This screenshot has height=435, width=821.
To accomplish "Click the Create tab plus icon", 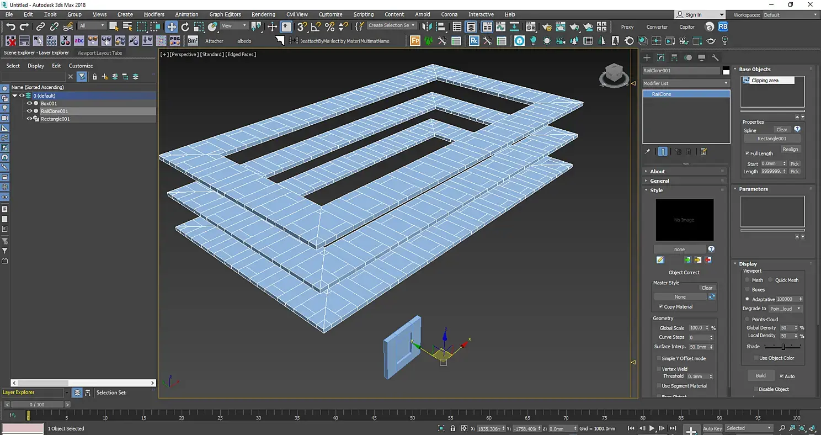I will pyautogui.click(x=647, y=57).
